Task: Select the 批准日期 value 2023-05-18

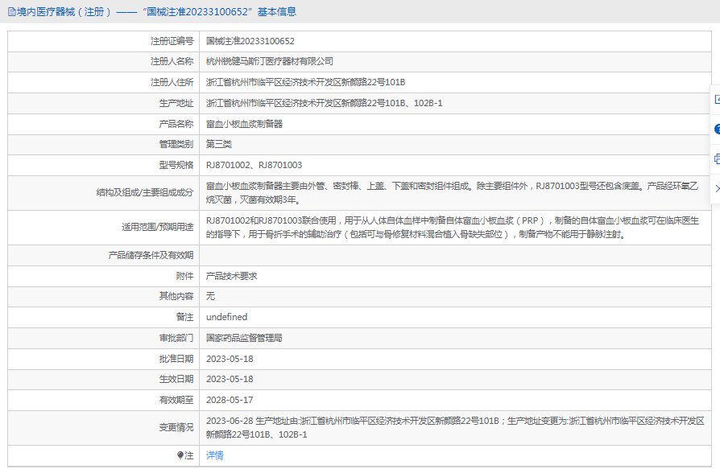Action: (230, 359)
